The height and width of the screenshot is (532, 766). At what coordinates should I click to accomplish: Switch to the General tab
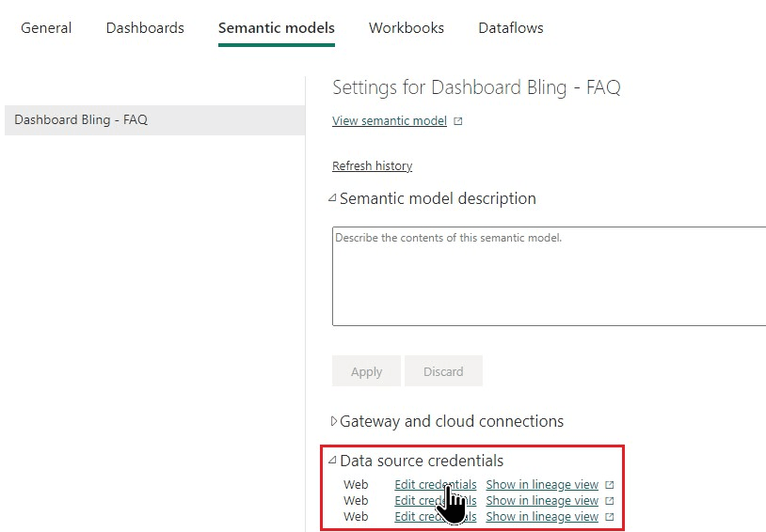pyautogui.click(x=46, y=28)
